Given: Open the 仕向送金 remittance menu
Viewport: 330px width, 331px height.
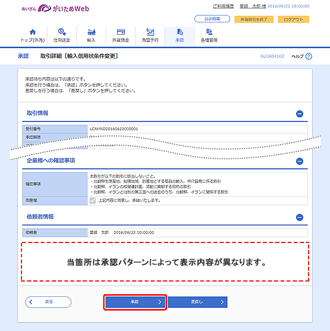Looking at the screenshot, I should click(62, 36).
